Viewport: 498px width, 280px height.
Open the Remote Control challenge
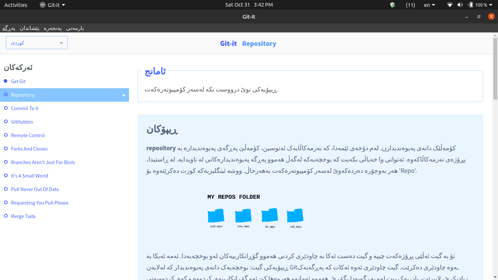tap(28, 135)
